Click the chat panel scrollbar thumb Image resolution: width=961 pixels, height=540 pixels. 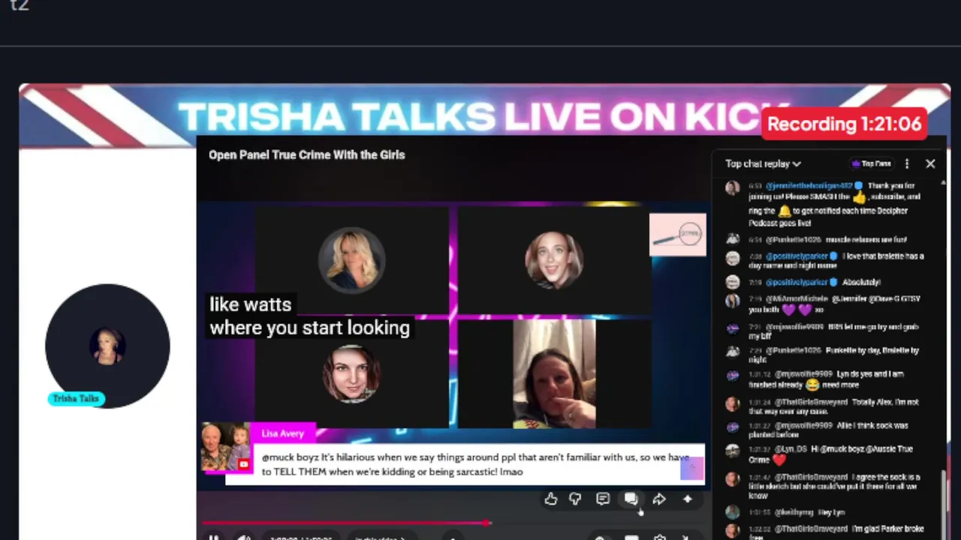pos(944,501)
